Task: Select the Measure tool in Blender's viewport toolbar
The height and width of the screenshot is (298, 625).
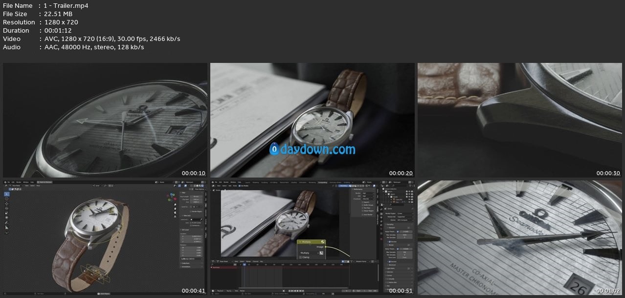Action: tap(6, 227)
